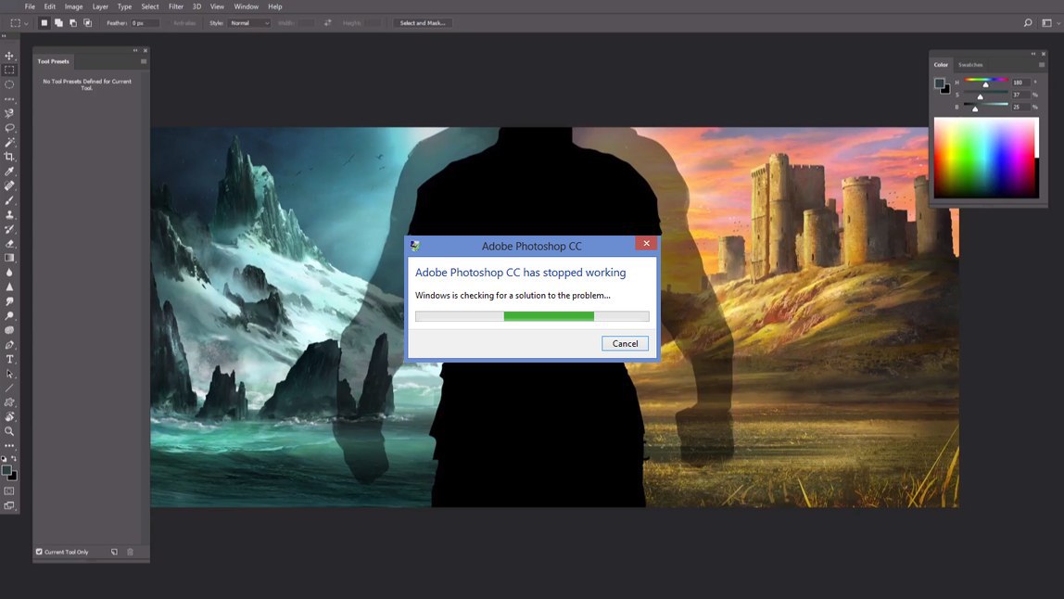Open the File menu

tap(30, 6)
